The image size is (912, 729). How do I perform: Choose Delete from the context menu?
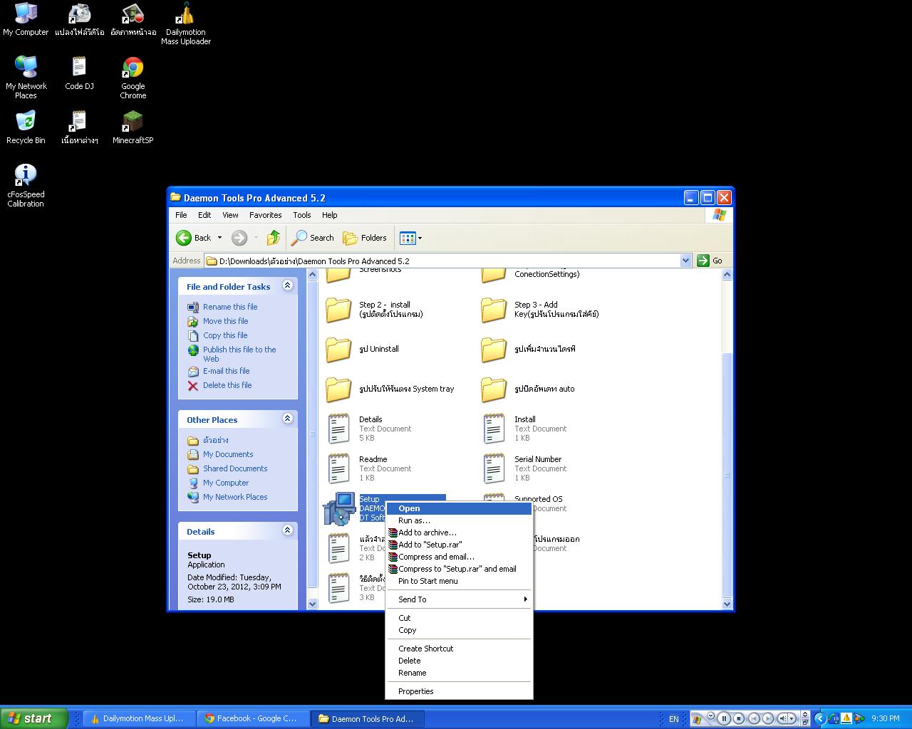pyautogui.click(x=460, y=661)
